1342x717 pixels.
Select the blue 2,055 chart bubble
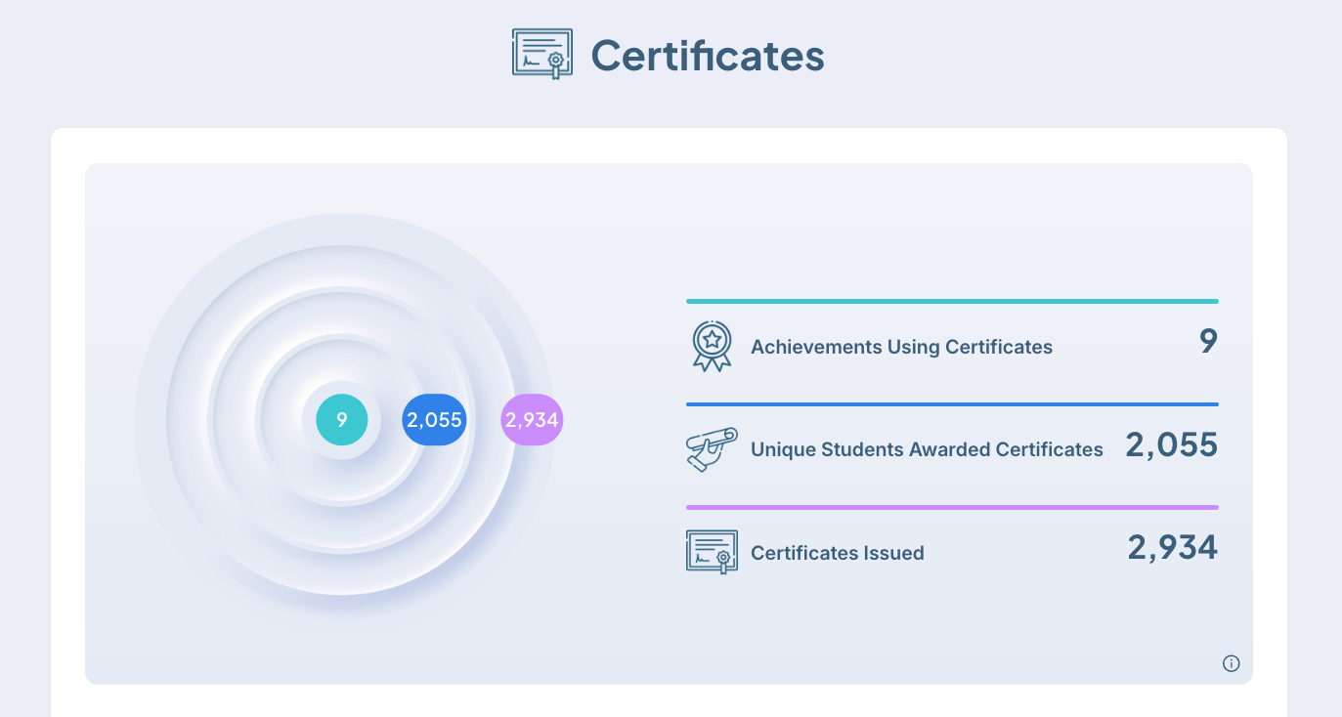[x=434, y=420]
